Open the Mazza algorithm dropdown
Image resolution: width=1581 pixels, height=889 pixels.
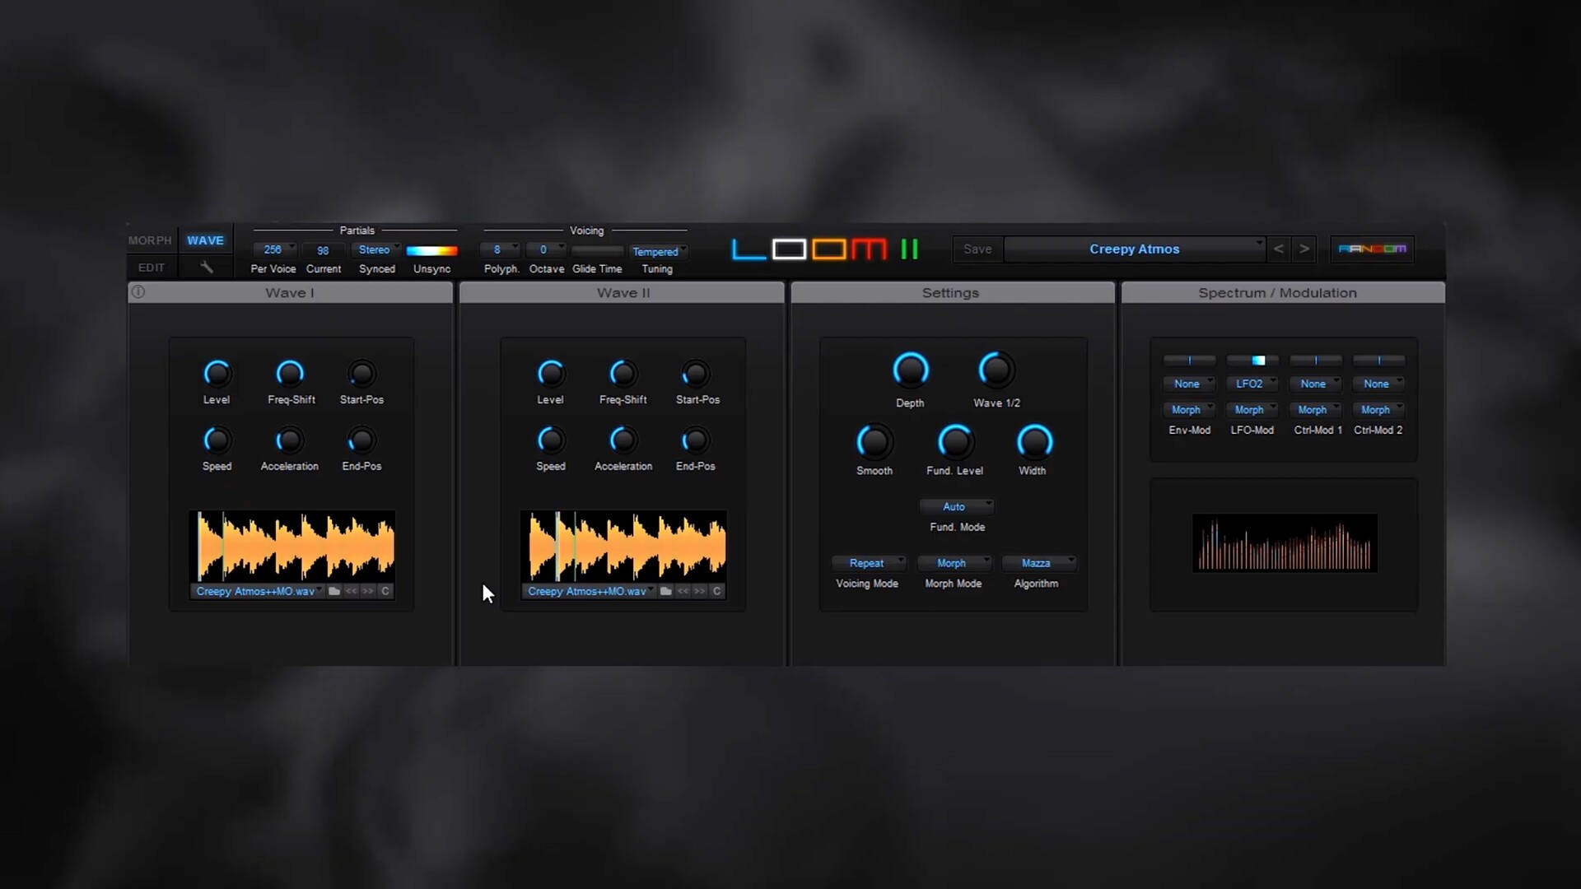pos(1038,563)
